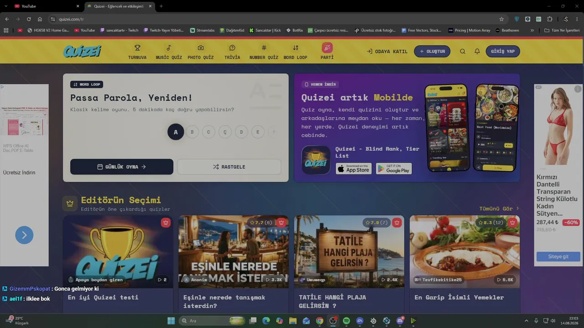
Task: Close the YouTube tab
Action: point(78,6)
